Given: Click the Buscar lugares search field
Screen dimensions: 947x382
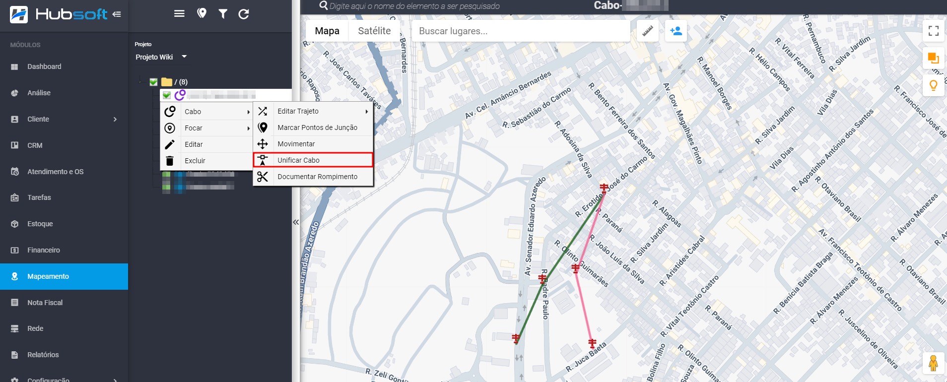Looking at the screenshot, I should pyautogui.click(x=521, y=31).
